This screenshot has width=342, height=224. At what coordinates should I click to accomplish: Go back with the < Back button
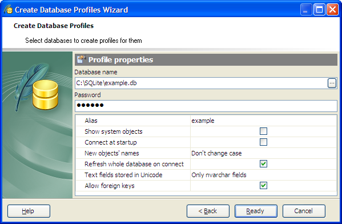coord(208,211)
